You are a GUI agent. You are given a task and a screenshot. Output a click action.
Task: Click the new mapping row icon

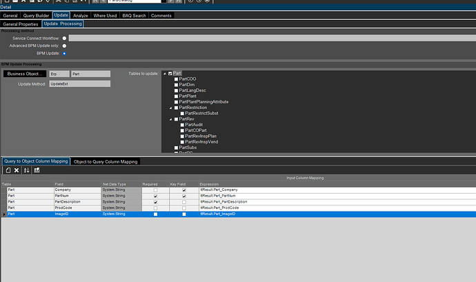coord(8,170)
